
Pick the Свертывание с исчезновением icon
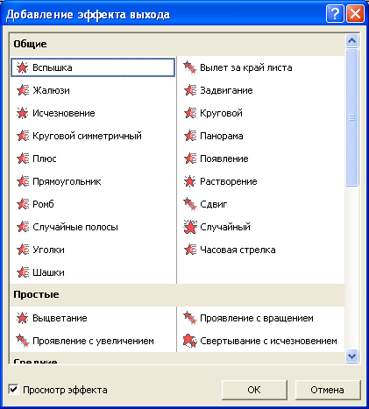(x=190, y=341)
